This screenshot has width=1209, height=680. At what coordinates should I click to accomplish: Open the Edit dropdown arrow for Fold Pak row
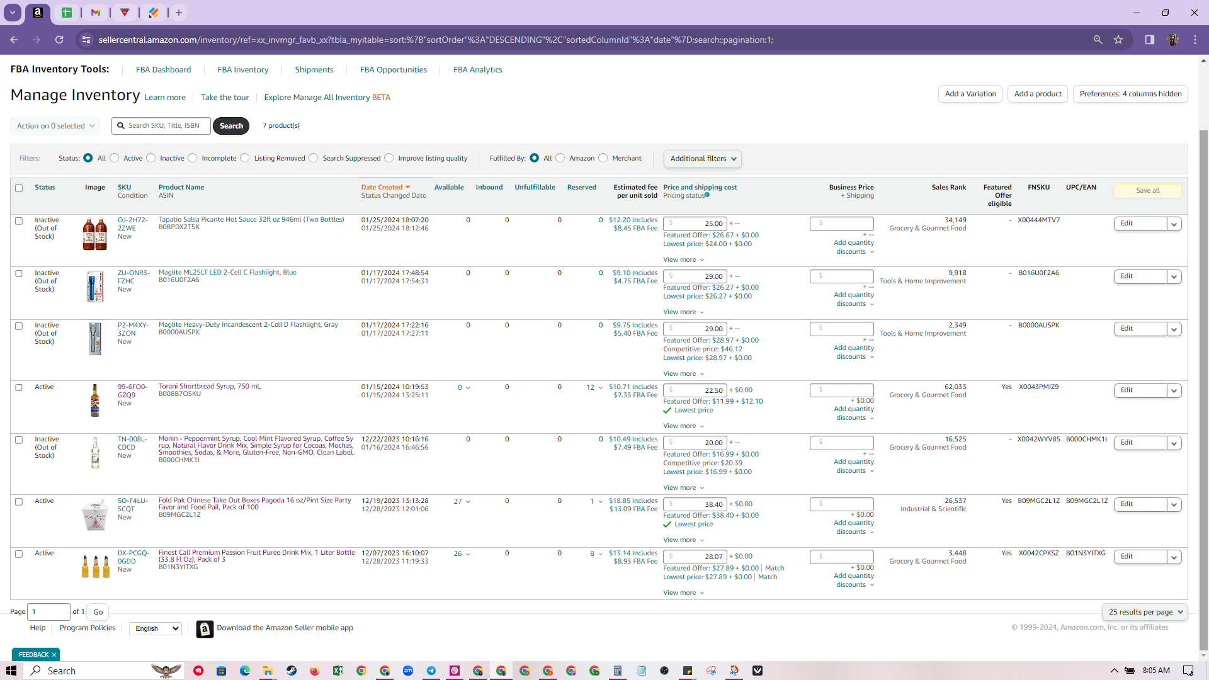[1174, 505]
